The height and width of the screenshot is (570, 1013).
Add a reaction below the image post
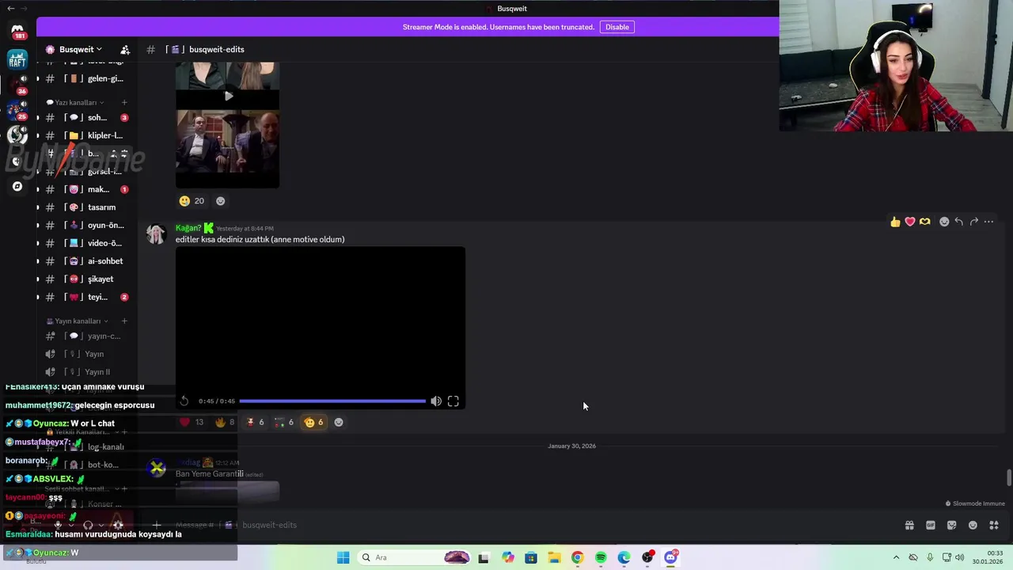(221, 201)
